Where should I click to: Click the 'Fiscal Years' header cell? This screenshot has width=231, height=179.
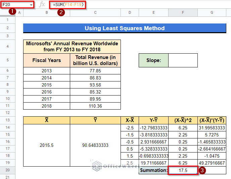pyautogui.click(x=47, y=60)
